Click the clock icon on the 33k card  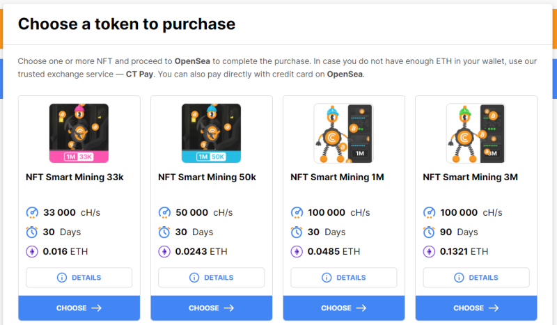pos(32,232)
